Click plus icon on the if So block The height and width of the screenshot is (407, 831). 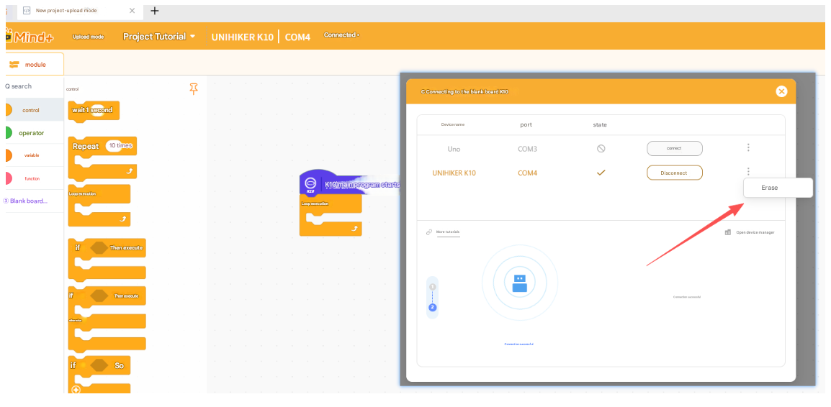pos(76,390)
